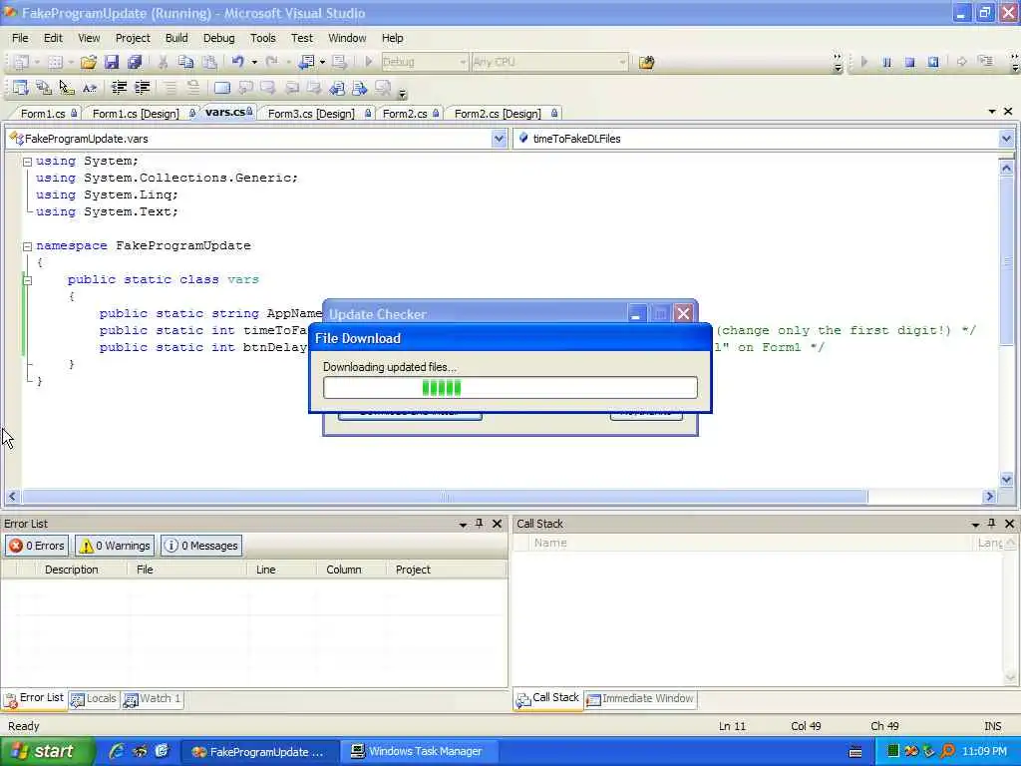Click the Restart debugging icon
This screenshot has height=766, width=1021.
[x=933, y=62]
